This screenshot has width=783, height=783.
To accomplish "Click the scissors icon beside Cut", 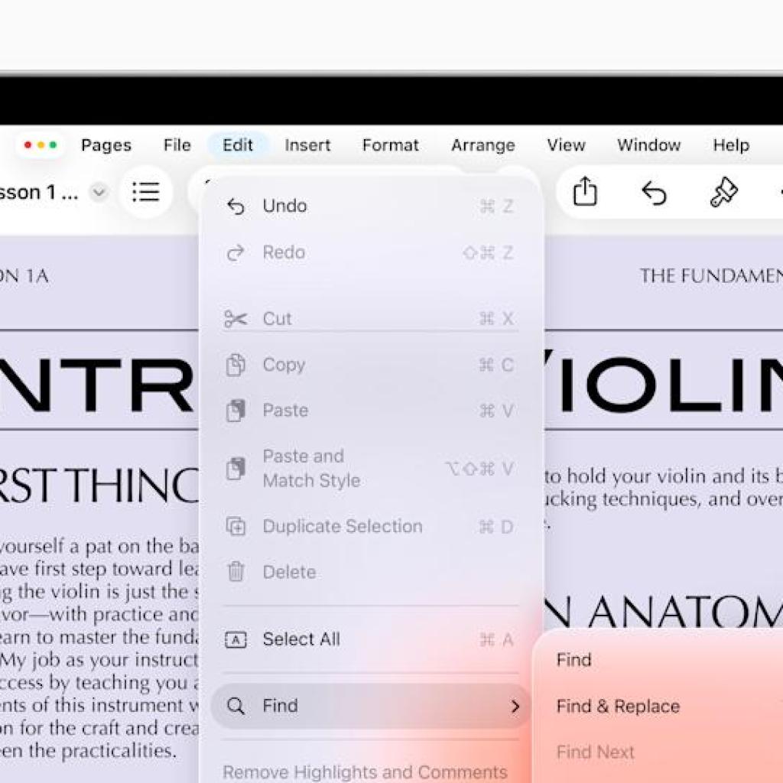I will [236, 319].
